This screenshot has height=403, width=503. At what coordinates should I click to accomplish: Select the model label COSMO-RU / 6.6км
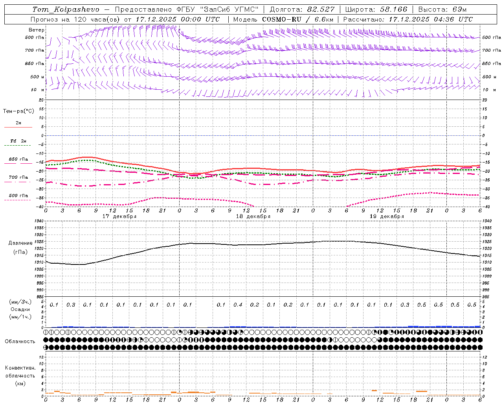(298, 19)
